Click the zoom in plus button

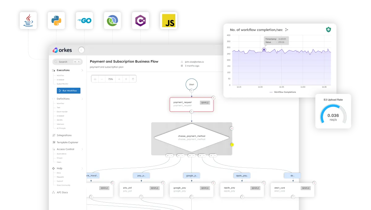click(119, 79)
